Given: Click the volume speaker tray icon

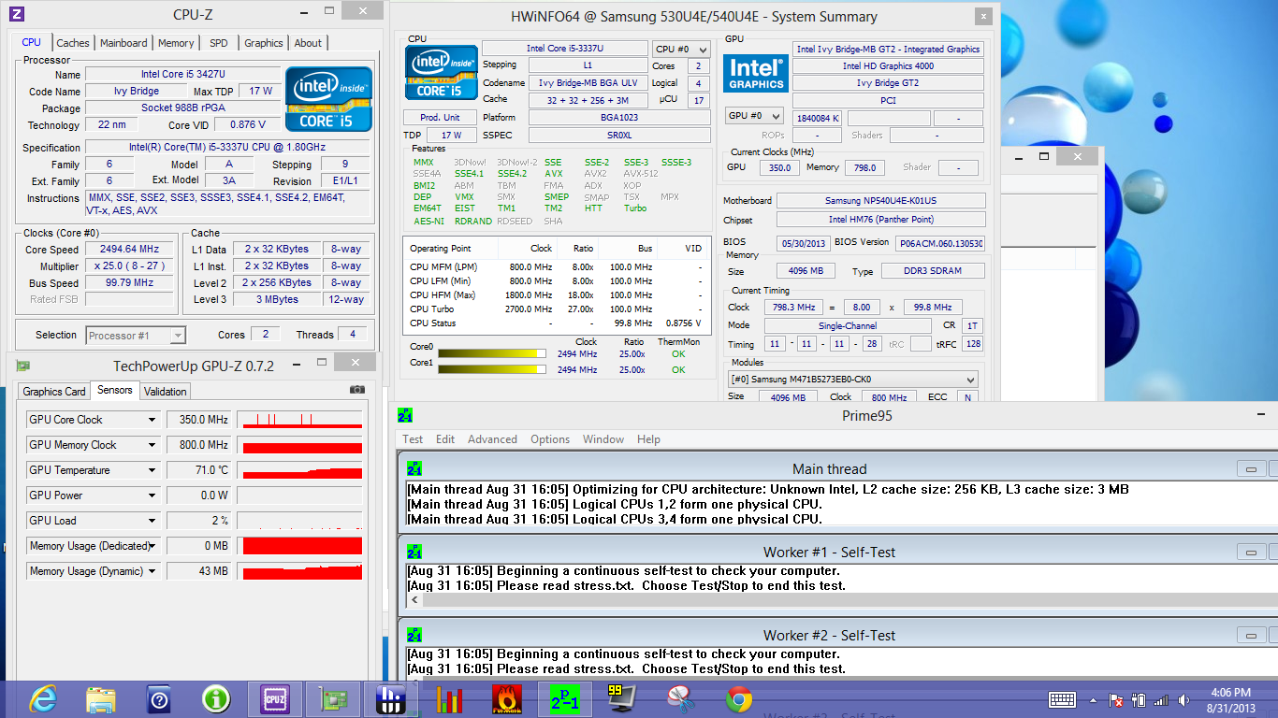Looking at the screenshot, I should pyautogui.click(x=1185, y=699).
